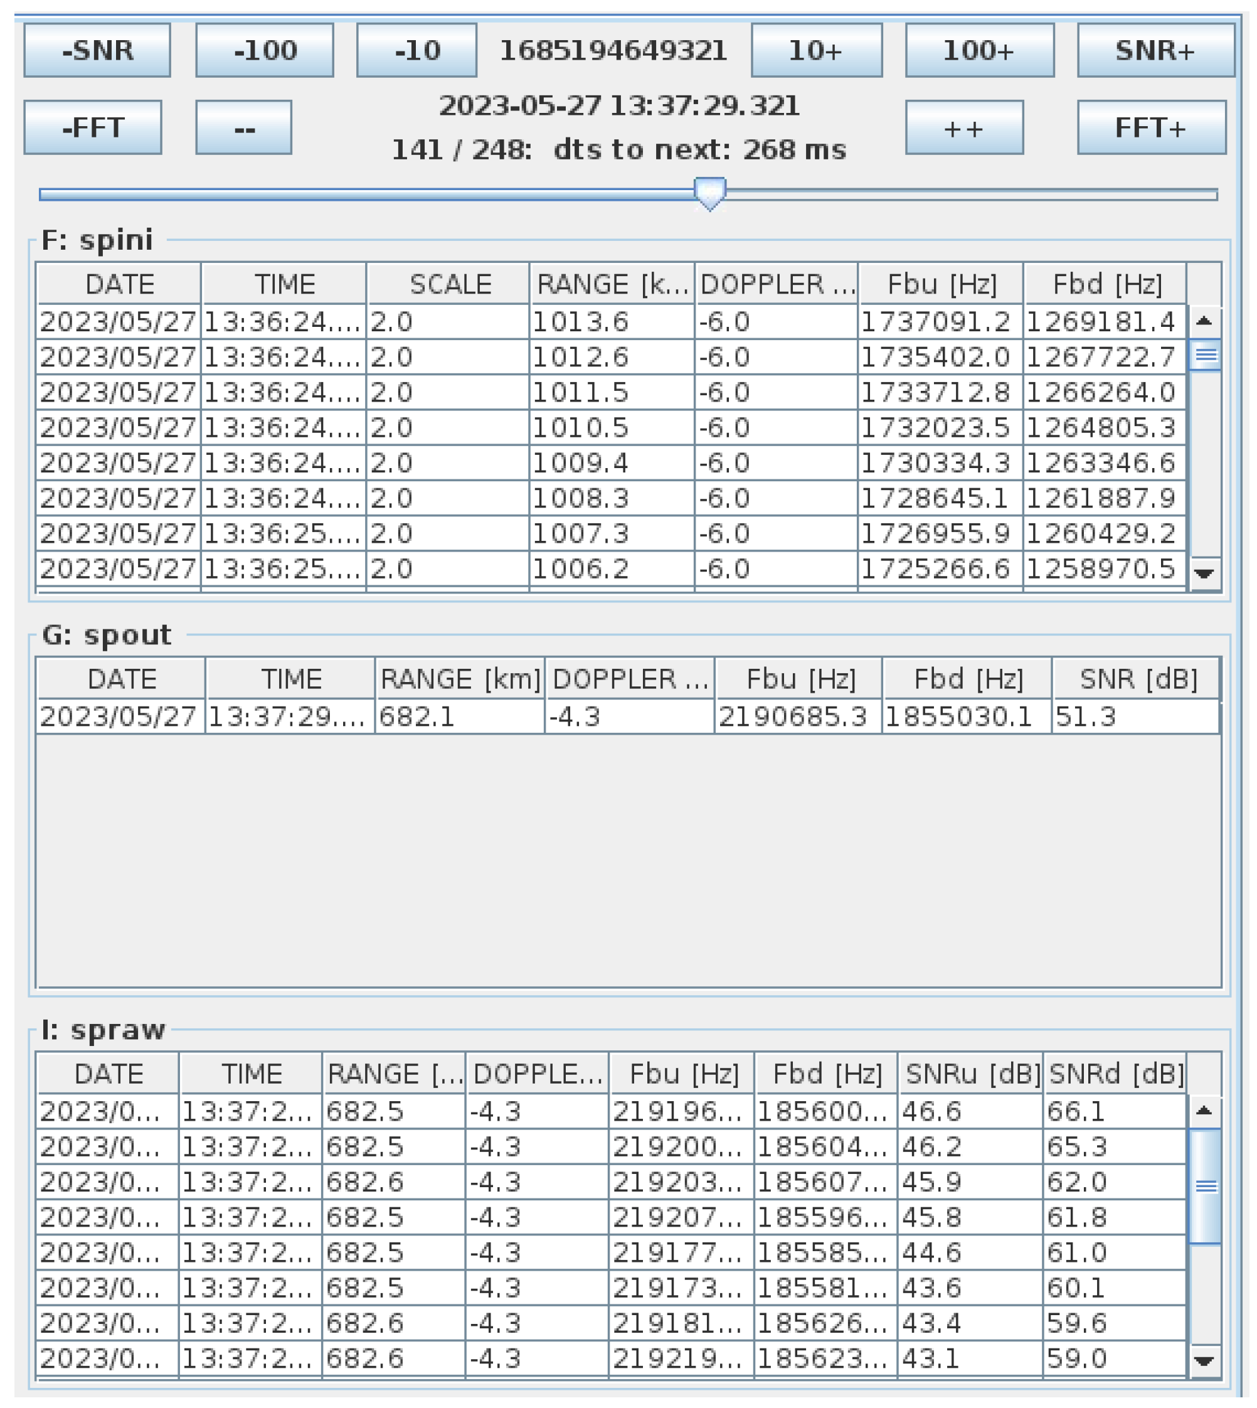Select spraw SNRu cell 43.1
Viewport: 1257px width, 1408px height.
pyautogui.click(x=970, y=1358)
